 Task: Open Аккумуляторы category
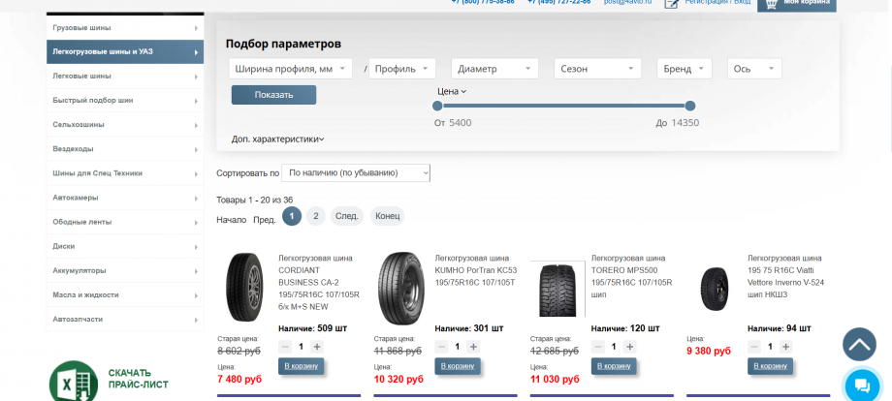125,270
